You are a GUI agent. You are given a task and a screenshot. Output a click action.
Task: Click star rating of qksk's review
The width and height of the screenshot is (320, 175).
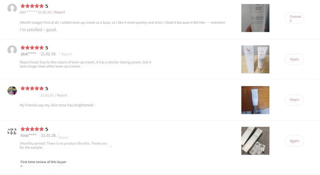pos(32,48)
